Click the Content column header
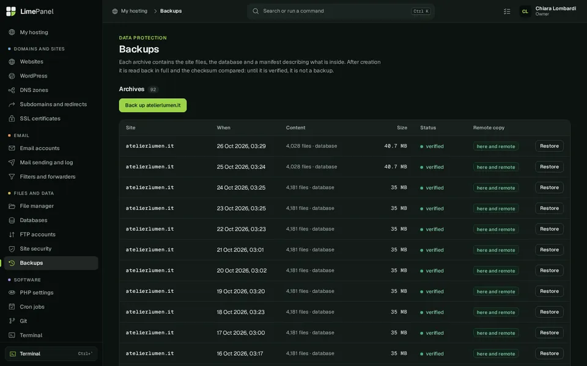This screenshot has width=587, height=366. (295, 127)
